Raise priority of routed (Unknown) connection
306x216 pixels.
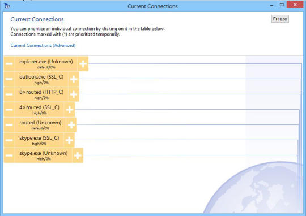click(x=71, y=124)
